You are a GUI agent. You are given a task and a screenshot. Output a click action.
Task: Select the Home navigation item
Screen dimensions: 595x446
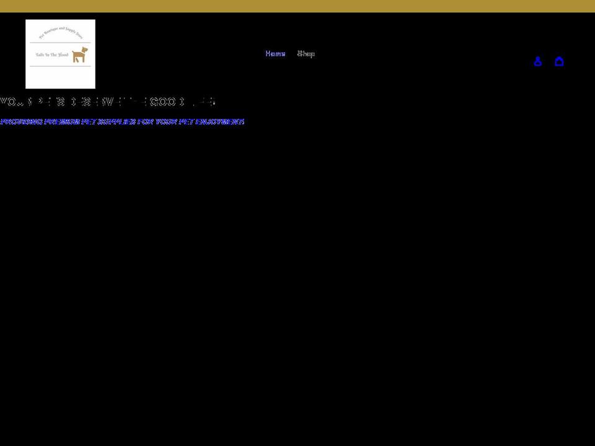(275, 53)
